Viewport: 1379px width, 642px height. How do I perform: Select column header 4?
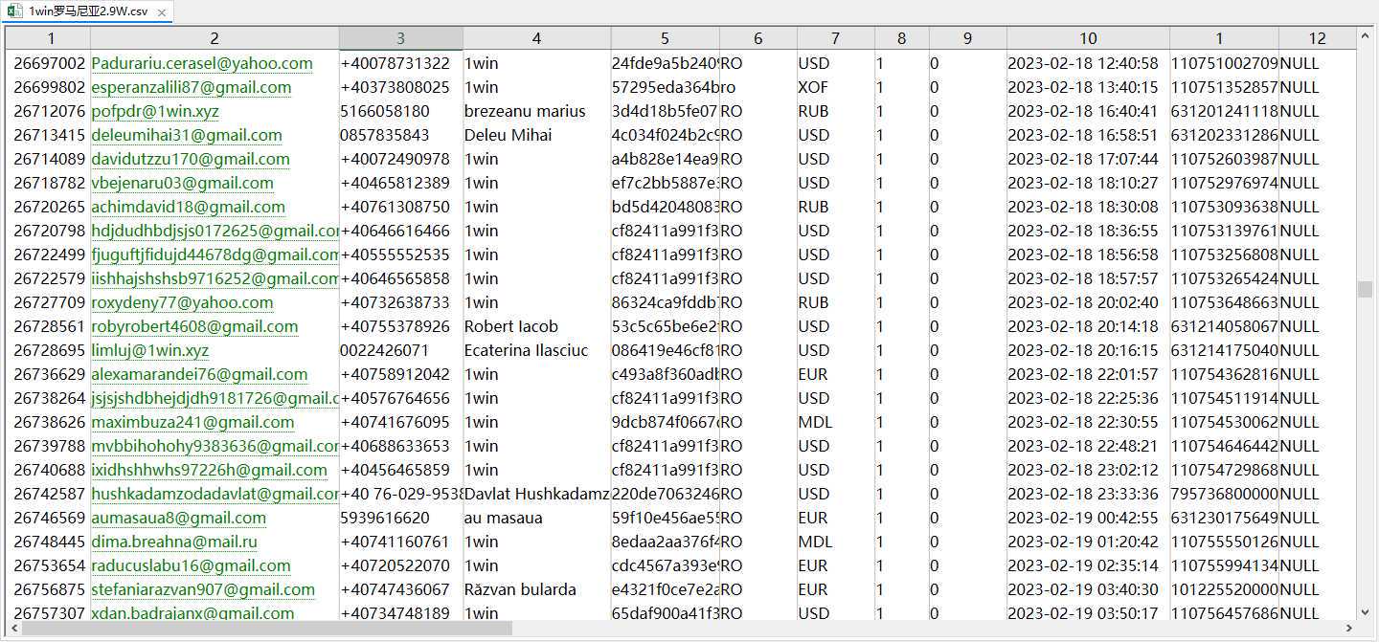tap(536, 38)
